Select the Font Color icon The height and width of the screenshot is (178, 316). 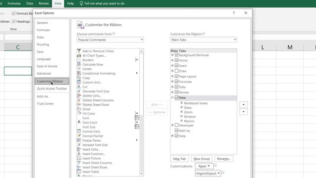click(x=79, y=122)
